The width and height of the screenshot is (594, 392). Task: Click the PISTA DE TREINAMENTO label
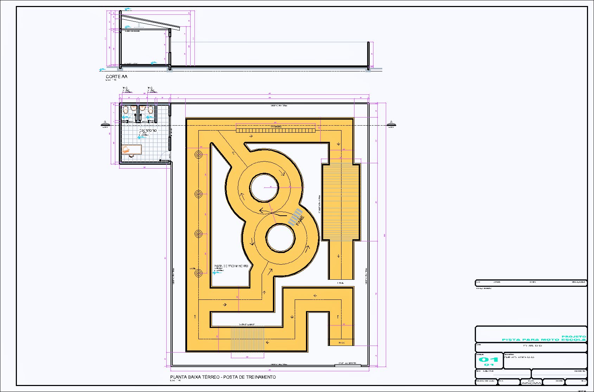coord(231,266)
